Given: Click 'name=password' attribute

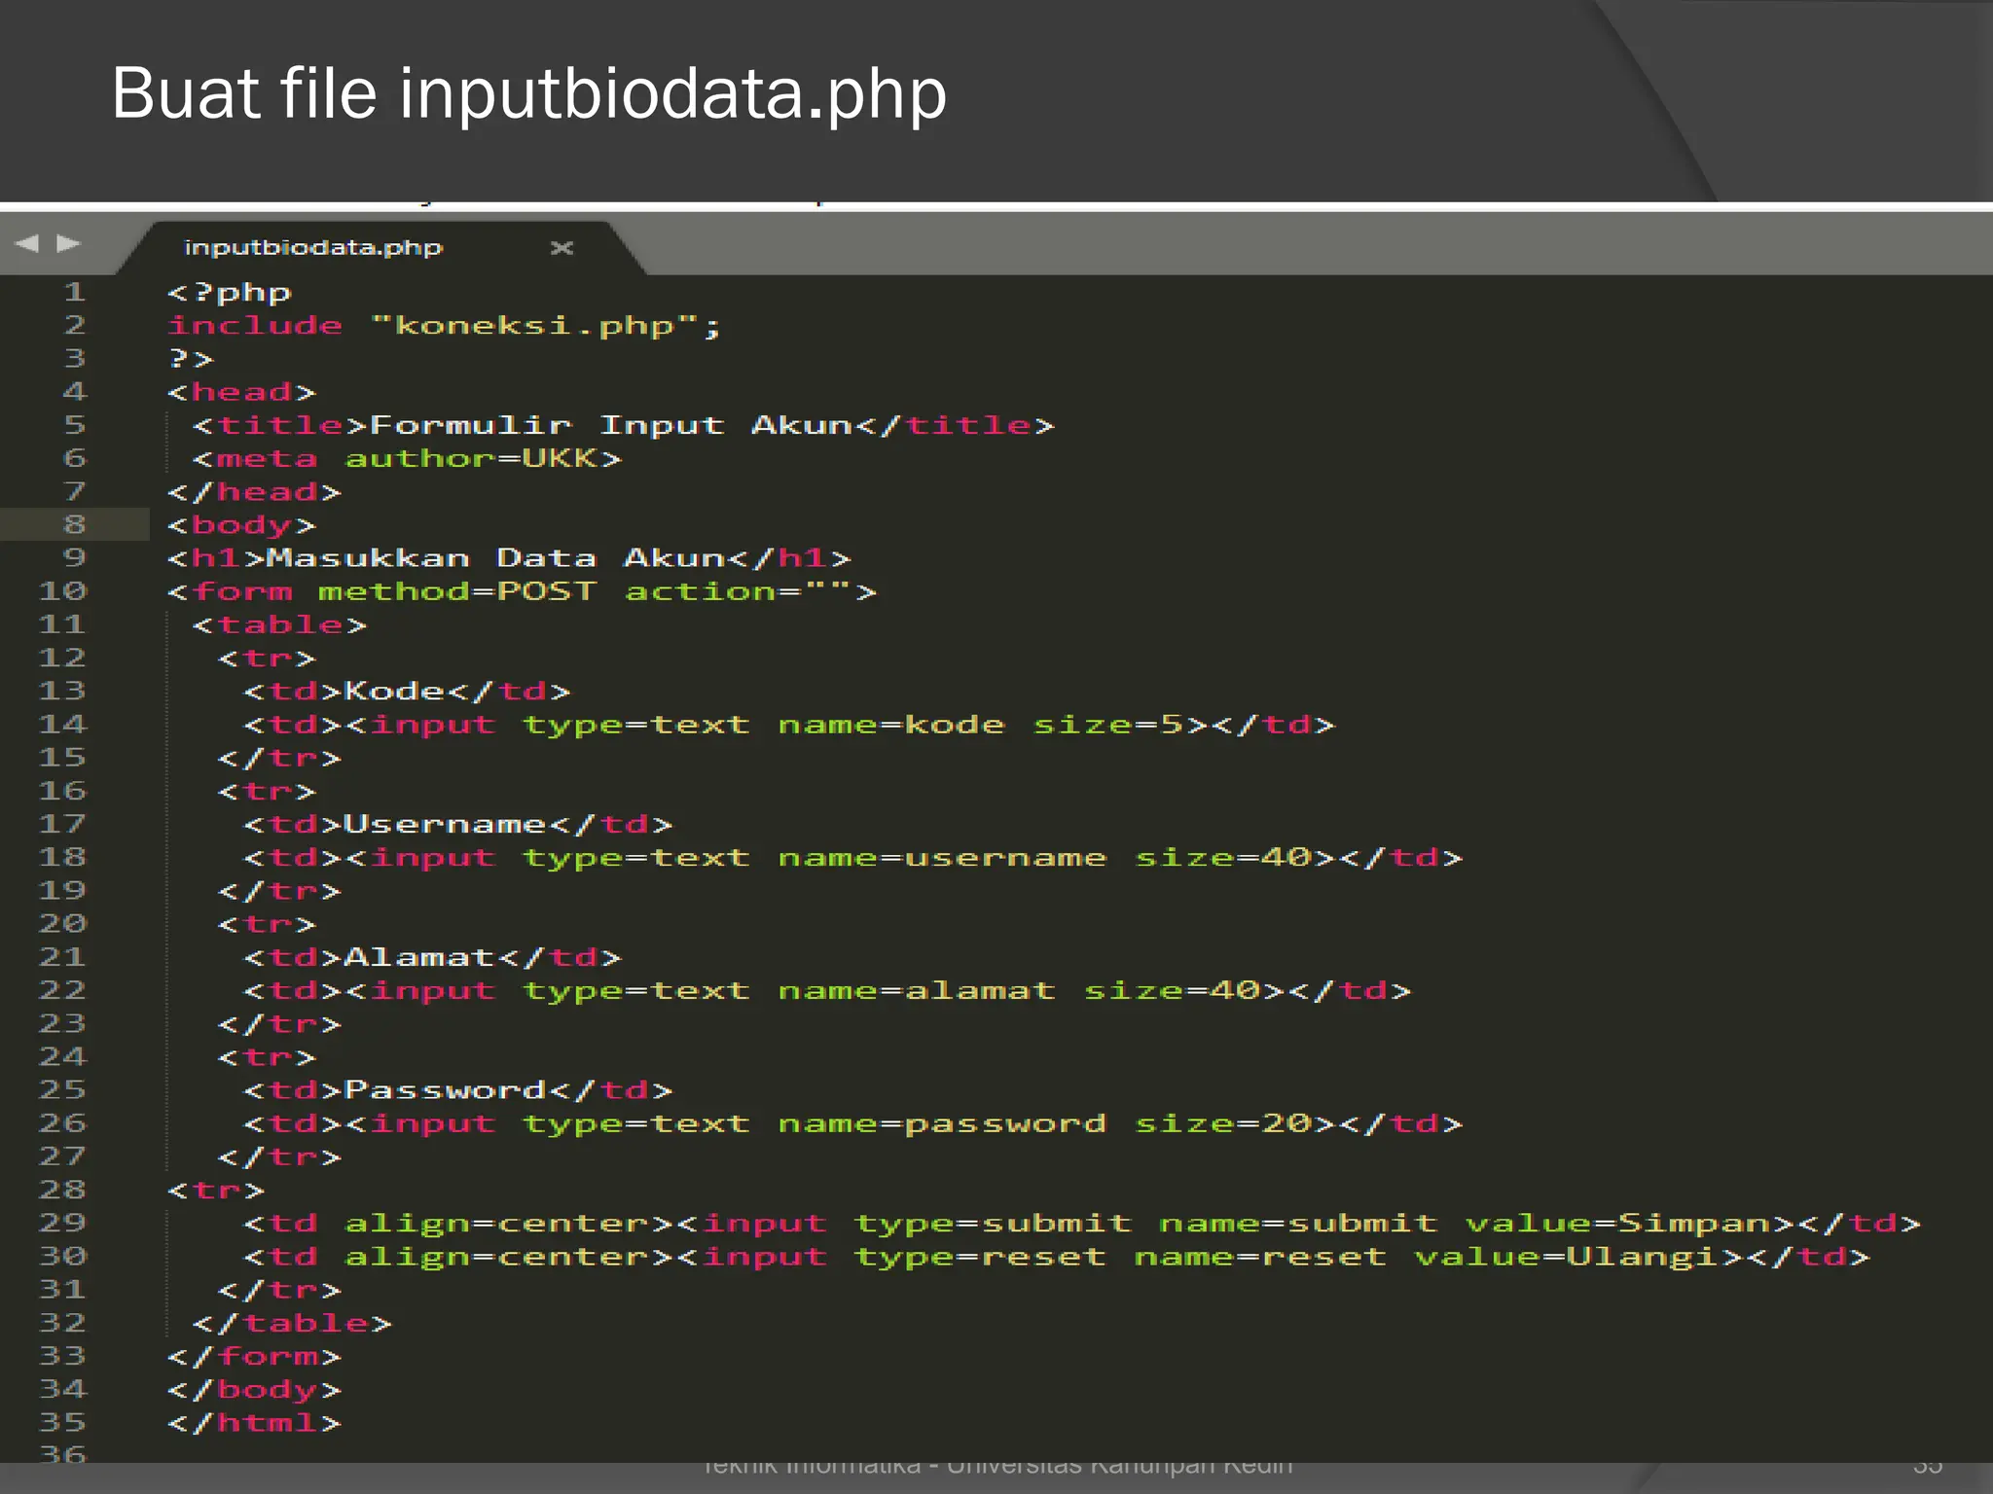Looking at the screenshot, I should point(942,1123).
